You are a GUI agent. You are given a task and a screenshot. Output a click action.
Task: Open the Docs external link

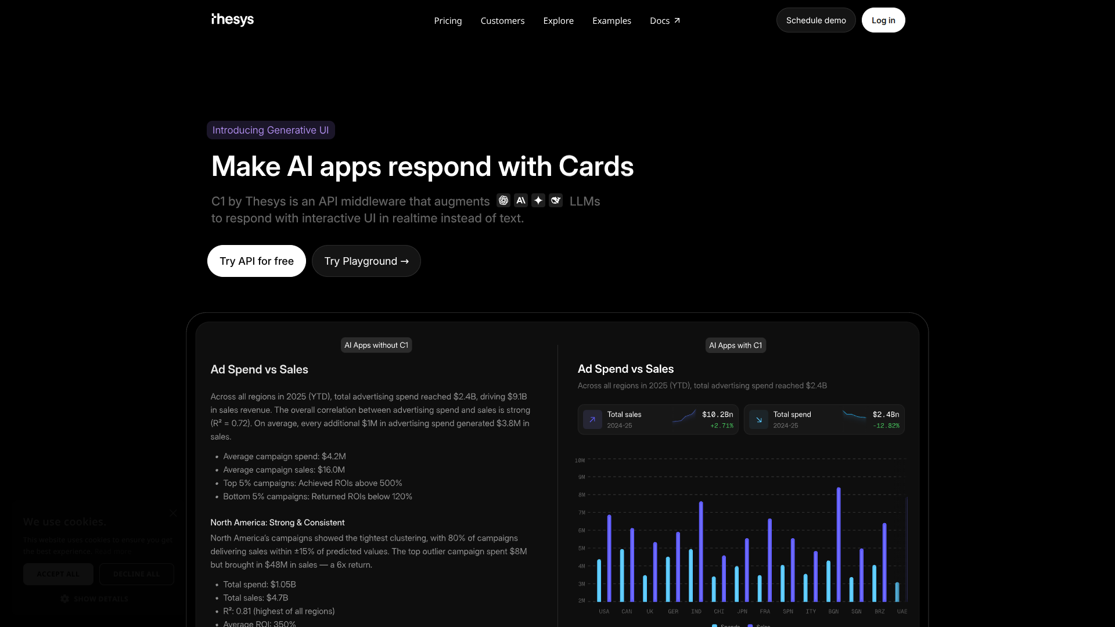click(664, 20)
